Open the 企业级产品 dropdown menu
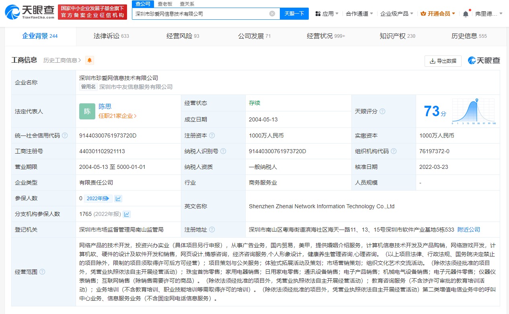 (x=397, y=14)
